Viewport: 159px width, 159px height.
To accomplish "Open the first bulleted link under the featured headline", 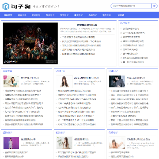I will [x=79, y=37].
